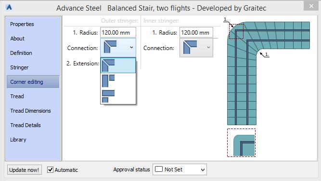Open the Tread Details tab
This screenshot has width=321, height=181.
pos(26,125)
